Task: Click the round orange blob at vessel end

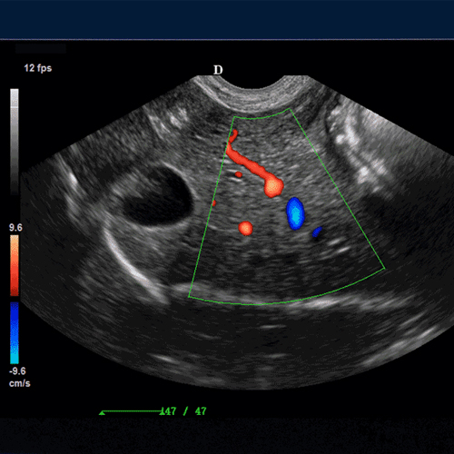Action: (273, 188)
